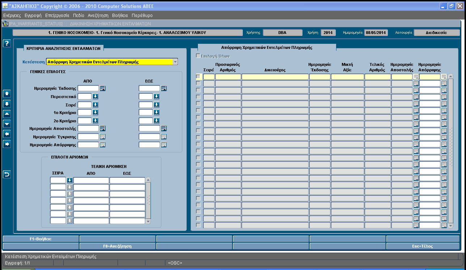Image resolution: width=466 pixels, height=270 pixels.
Task: Open the Ενέργειες menu
Action: point(12,16)
